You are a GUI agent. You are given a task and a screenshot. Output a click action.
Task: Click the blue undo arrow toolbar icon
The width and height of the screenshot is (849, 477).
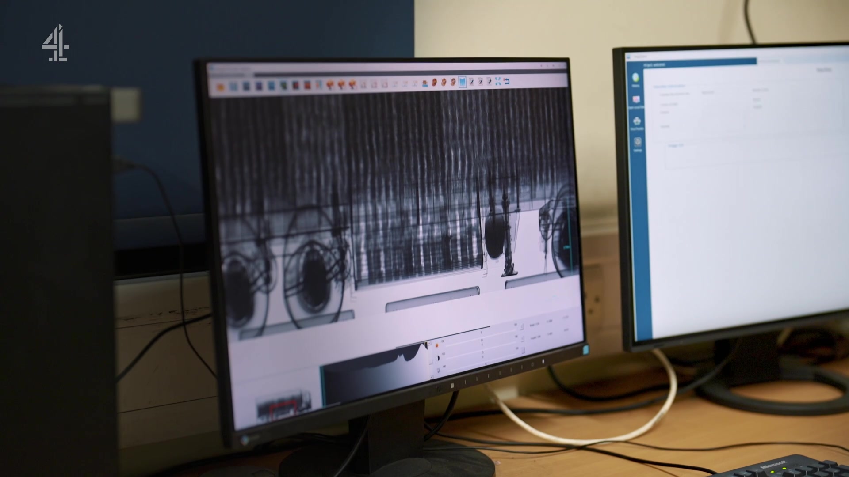[506, 81]
